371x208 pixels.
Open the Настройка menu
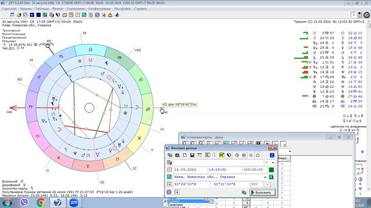tap(122, 9)
